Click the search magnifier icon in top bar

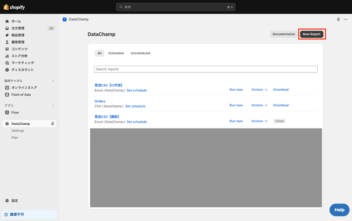[x=121, y=7]
